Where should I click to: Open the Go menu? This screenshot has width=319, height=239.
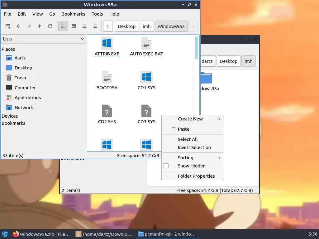click(52, 14)
